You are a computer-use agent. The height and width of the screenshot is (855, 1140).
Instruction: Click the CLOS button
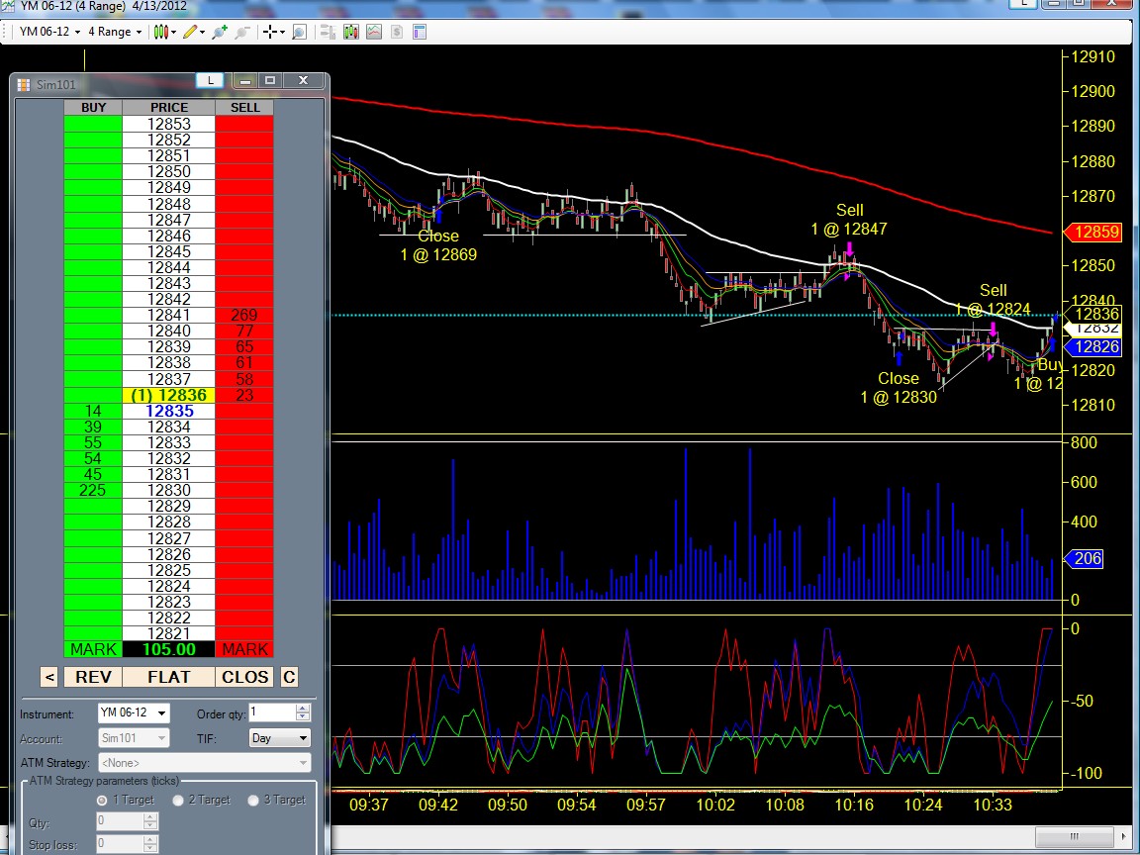(244, 677)
